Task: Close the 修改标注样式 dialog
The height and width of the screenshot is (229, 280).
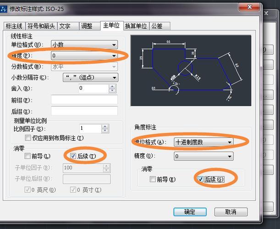Action: coord(249,7)
